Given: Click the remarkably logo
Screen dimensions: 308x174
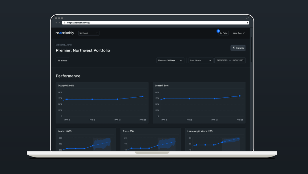Looking at the screenshot, I should click(x=65, y=33).
